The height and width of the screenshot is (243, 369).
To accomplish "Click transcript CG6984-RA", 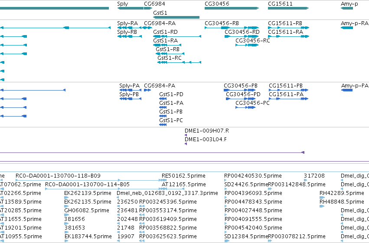I will click(160, 23).
